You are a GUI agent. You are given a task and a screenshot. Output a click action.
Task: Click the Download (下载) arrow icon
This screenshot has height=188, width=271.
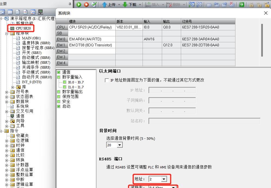tap(125, 4)
